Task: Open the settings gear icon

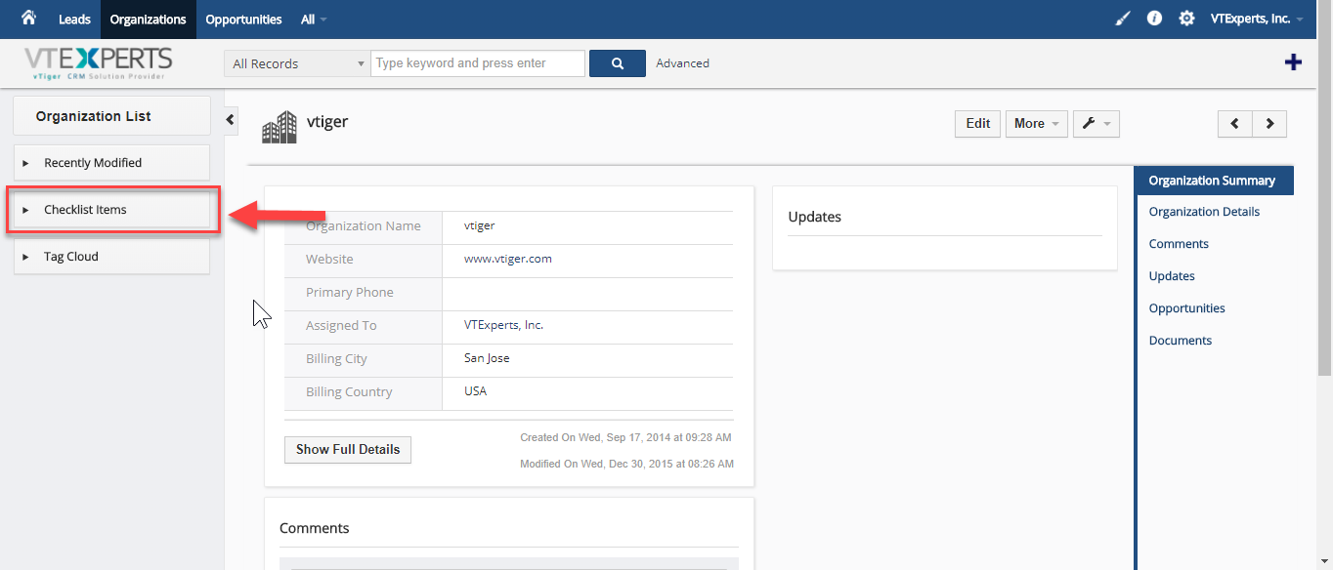Action: tap(1186, 19)
